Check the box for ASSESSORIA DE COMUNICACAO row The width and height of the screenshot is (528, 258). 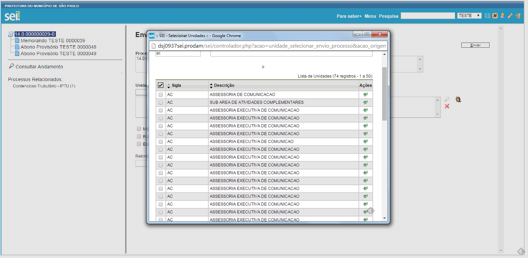(x=161, y=95)
